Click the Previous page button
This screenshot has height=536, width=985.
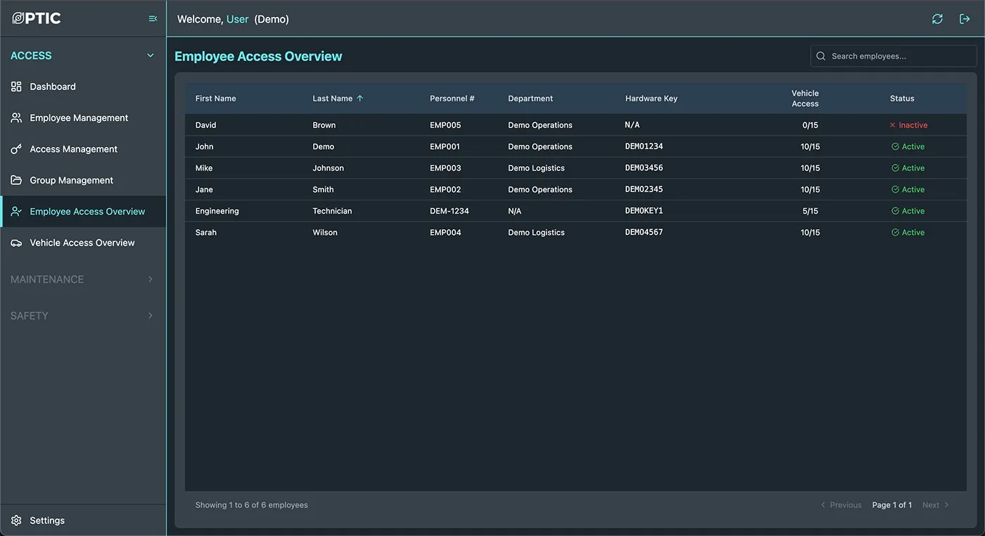[841, 505]
